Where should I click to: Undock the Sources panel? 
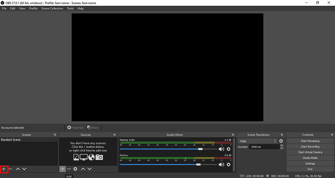click(114, 135)
